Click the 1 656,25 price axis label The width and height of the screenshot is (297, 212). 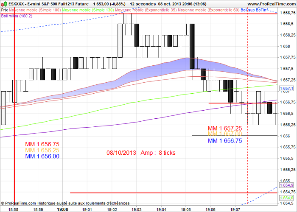pyautogui.click(x=288, y=125)
